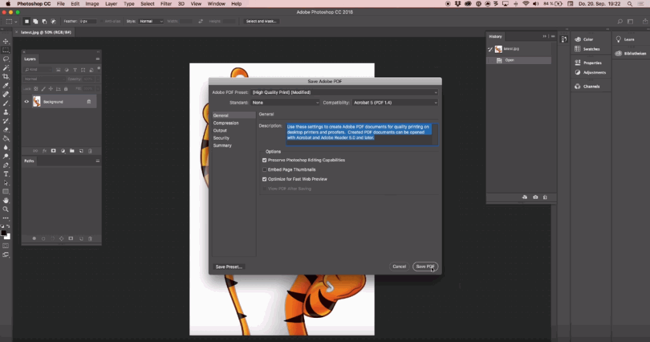The height and width of the screenshot is (342, 650).
Task: Open the Swatches panel
Action: (587, 49)
